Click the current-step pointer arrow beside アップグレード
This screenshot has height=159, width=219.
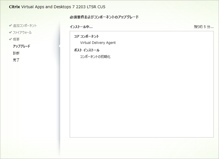[59, 46]
